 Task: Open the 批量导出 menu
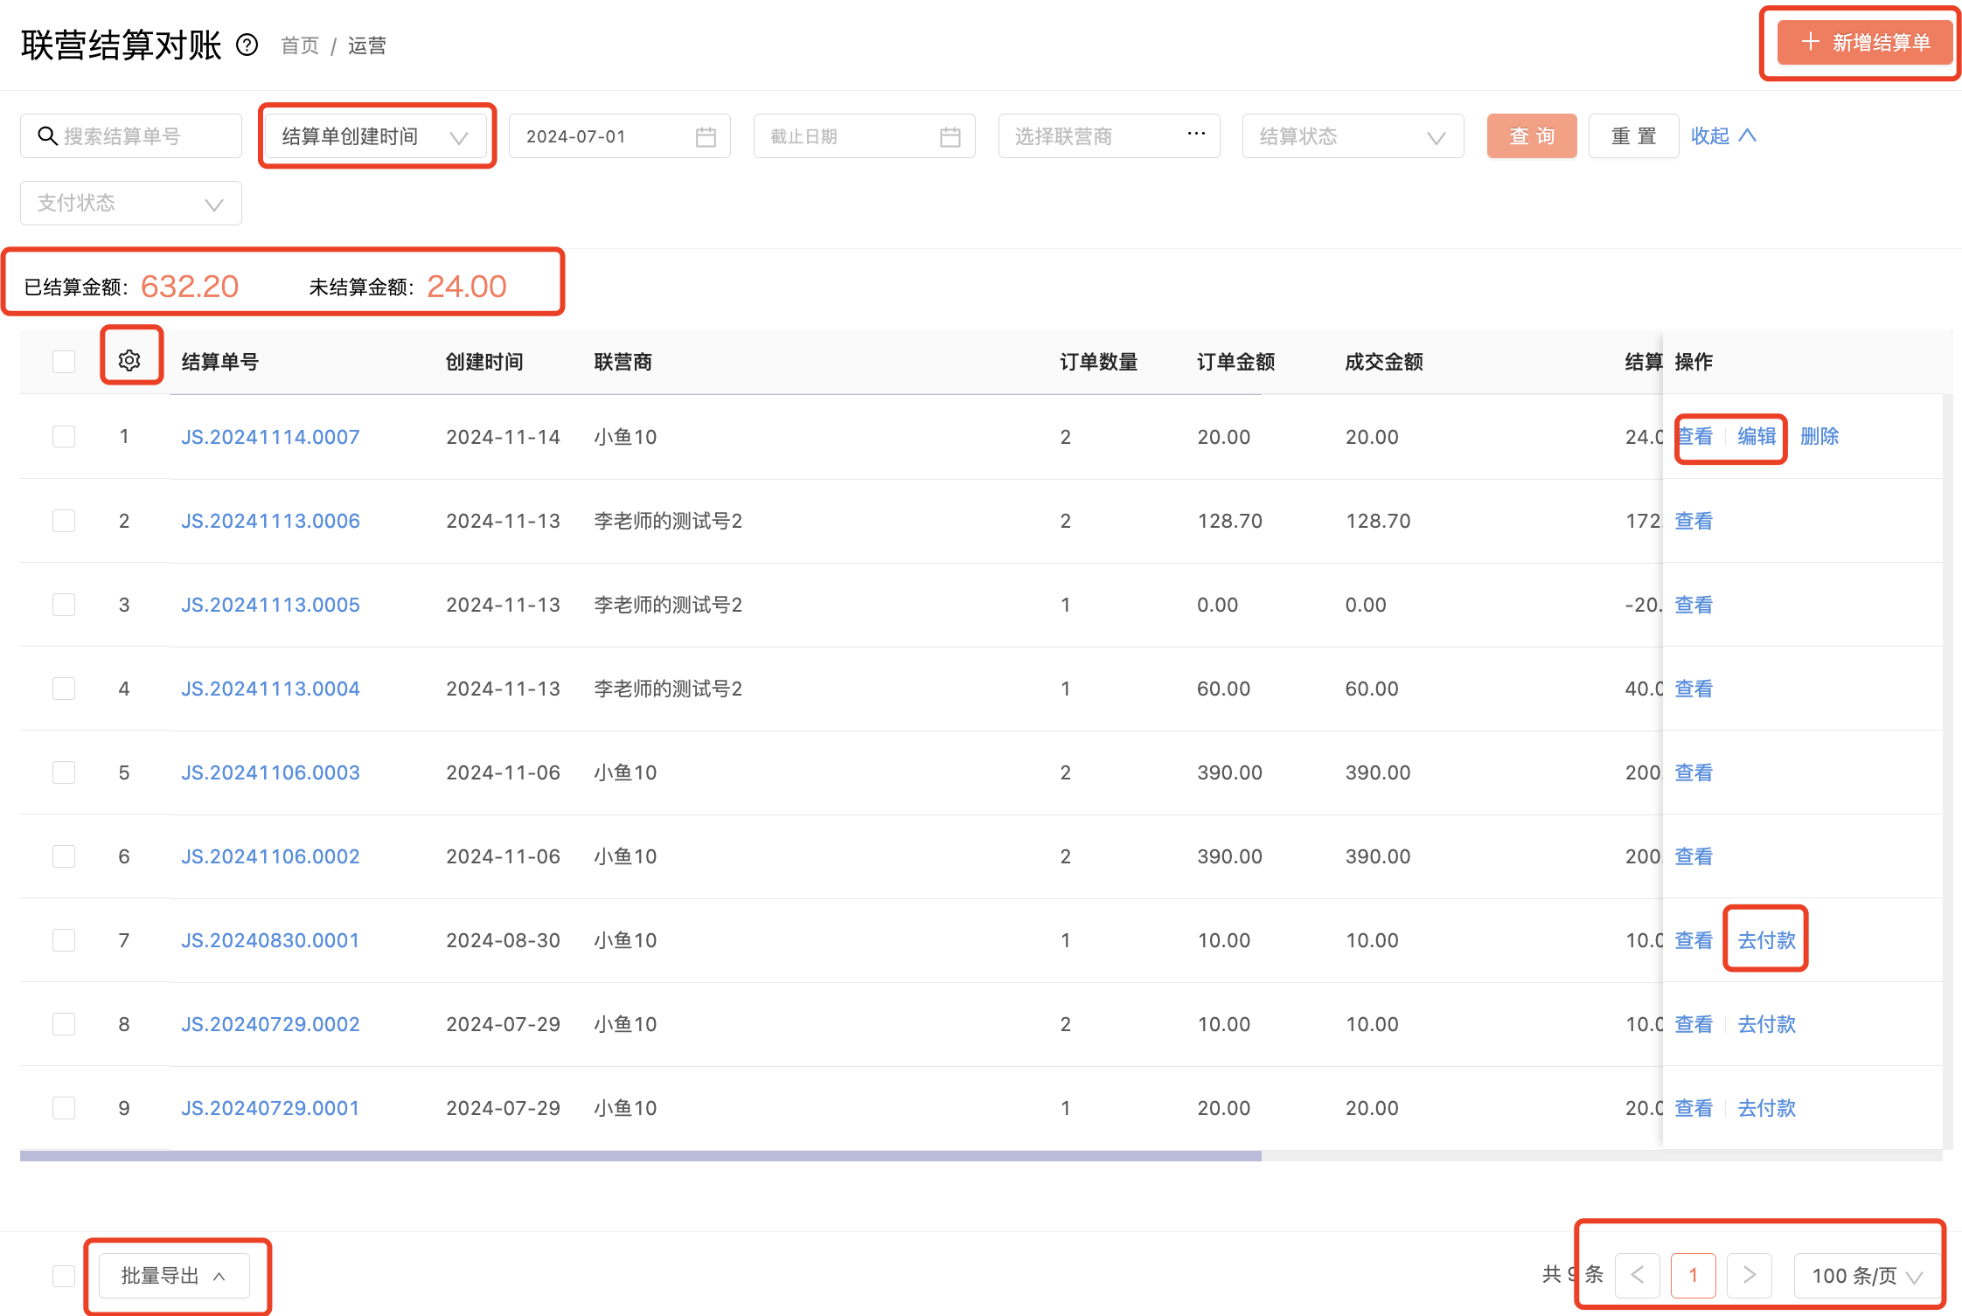tap(174, 1276)
